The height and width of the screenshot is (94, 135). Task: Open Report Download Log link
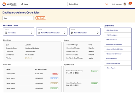coord(118,63)
